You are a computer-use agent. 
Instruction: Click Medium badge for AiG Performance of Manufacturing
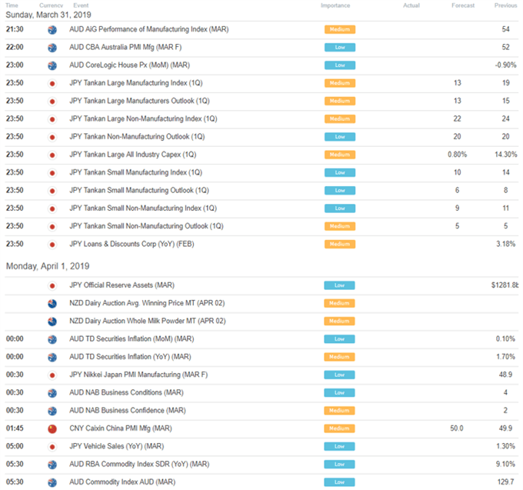[340, 29]
